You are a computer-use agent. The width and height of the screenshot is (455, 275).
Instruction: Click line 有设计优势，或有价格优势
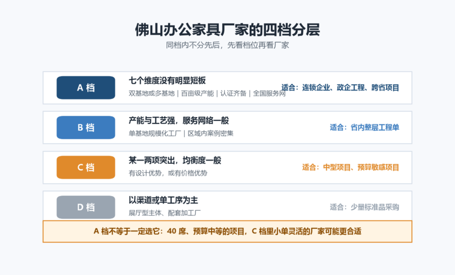(x=168, y=173)
